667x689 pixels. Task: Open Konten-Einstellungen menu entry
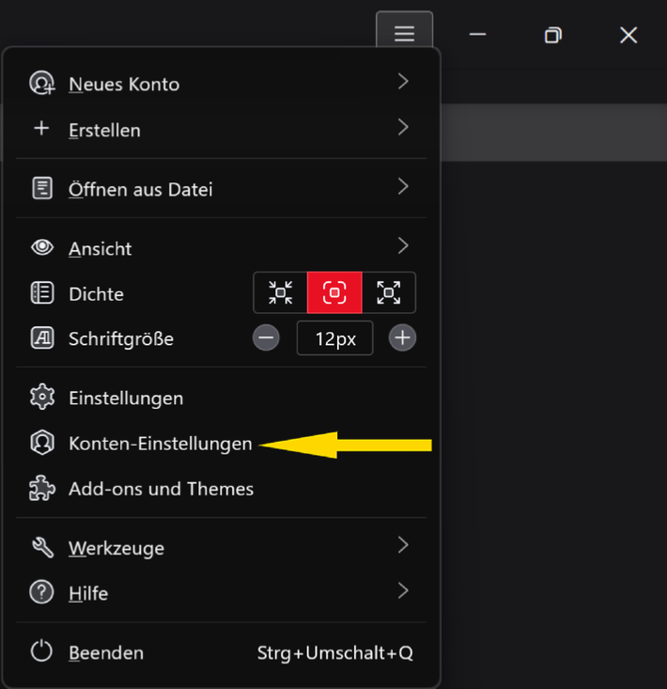point(161,444)
